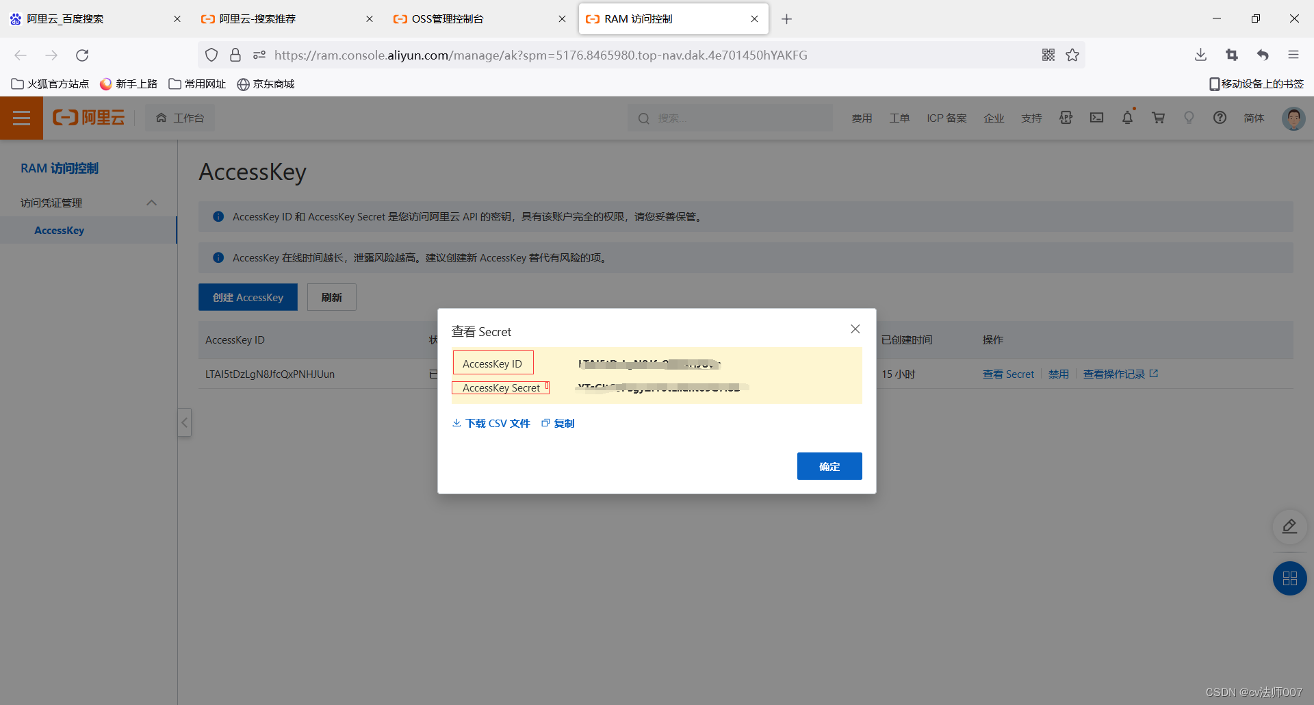Open the 工单 menu
This screenshot has width=1314, height=705.
coord(899,118)
